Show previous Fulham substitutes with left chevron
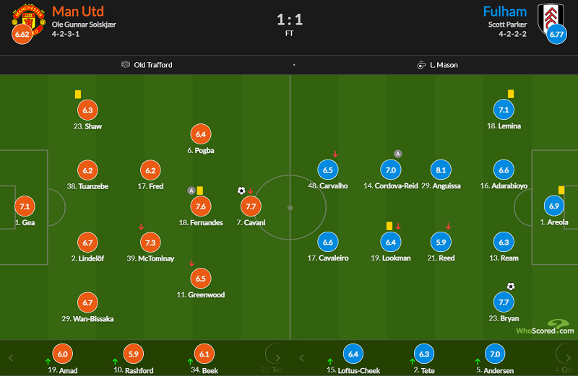Image resolution: width=578 pixels, height=376 pixels. (x=301, y=358)
